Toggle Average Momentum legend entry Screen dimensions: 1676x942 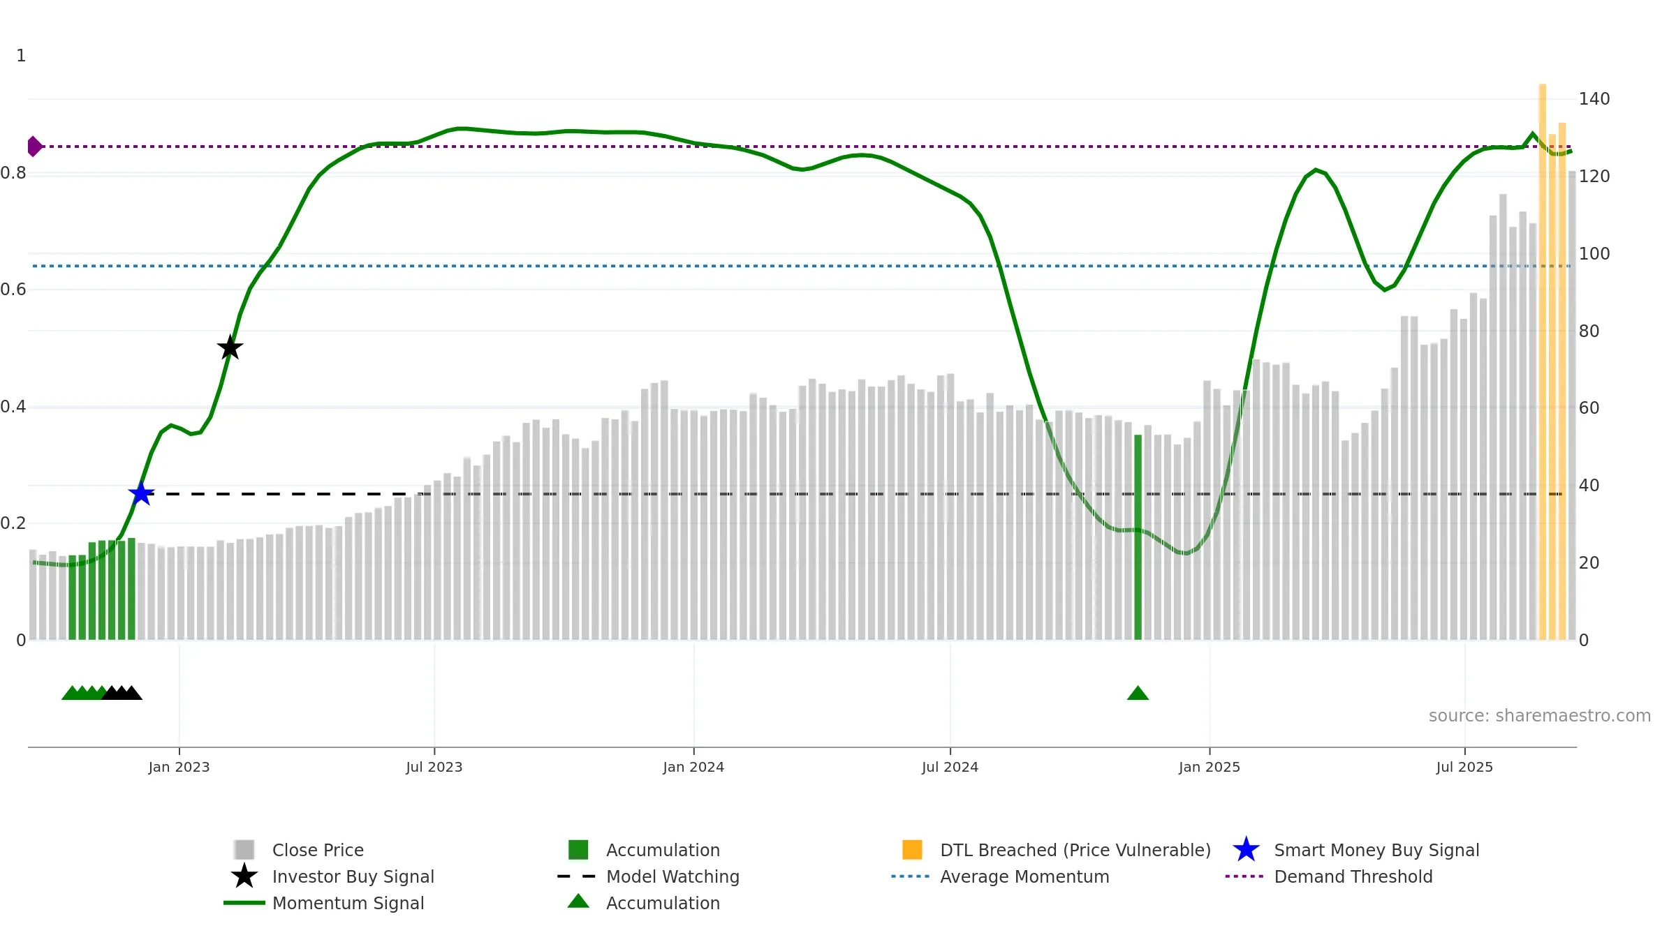point(1024,876)
